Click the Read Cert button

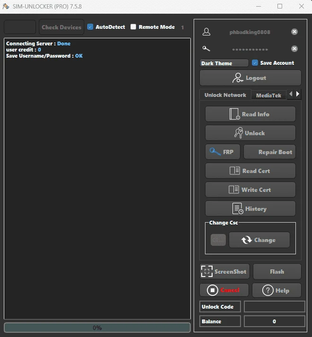[250, 171]
